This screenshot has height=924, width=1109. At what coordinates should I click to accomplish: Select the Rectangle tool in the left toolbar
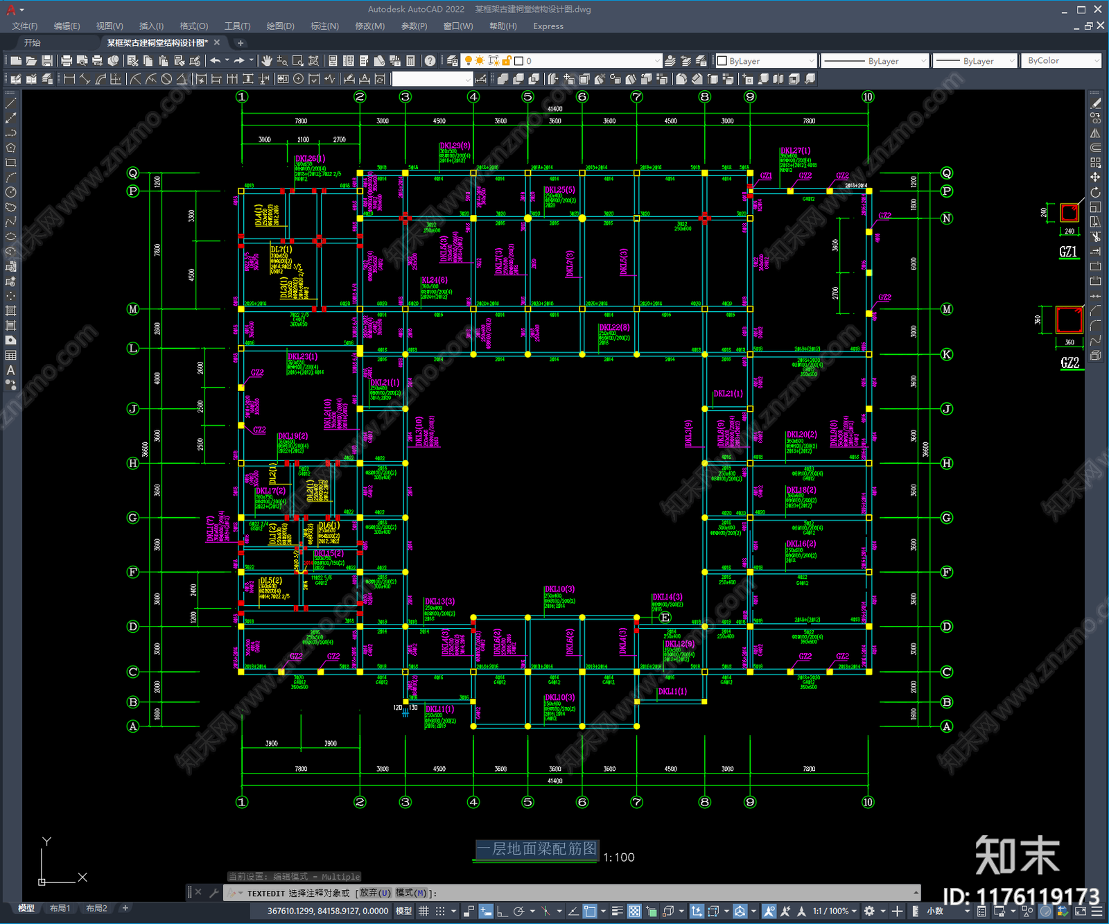pyautogui.click(x=10, y=162)
